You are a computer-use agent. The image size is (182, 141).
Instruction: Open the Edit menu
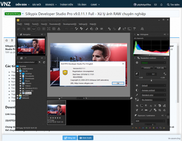coord(27,24)
